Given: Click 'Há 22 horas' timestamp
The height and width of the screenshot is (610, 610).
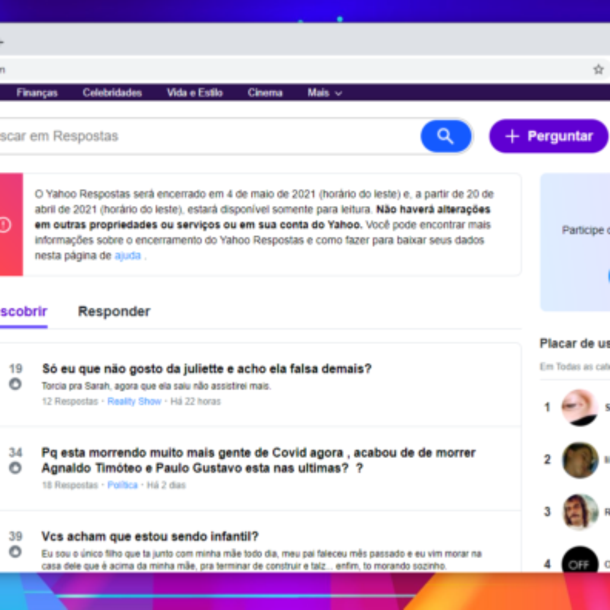Looking at the screenshot, I should 196,402.
